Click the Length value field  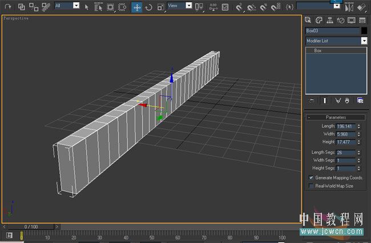346,126
